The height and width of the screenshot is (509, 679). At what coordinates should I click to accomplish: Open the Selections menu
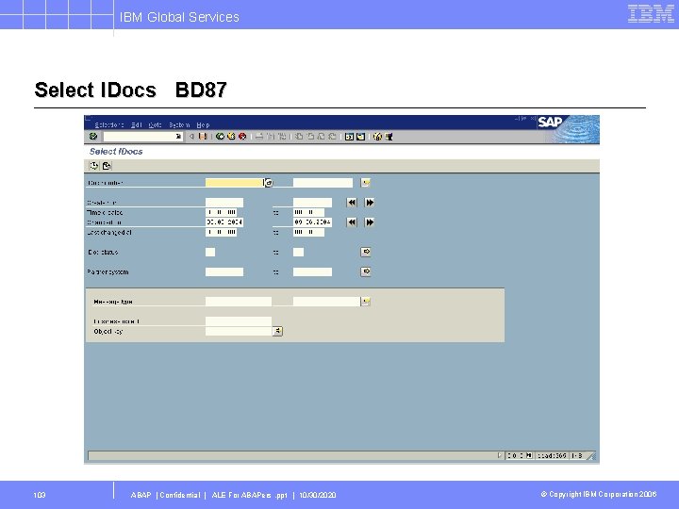pyautogui.click(x=109, y=124)
